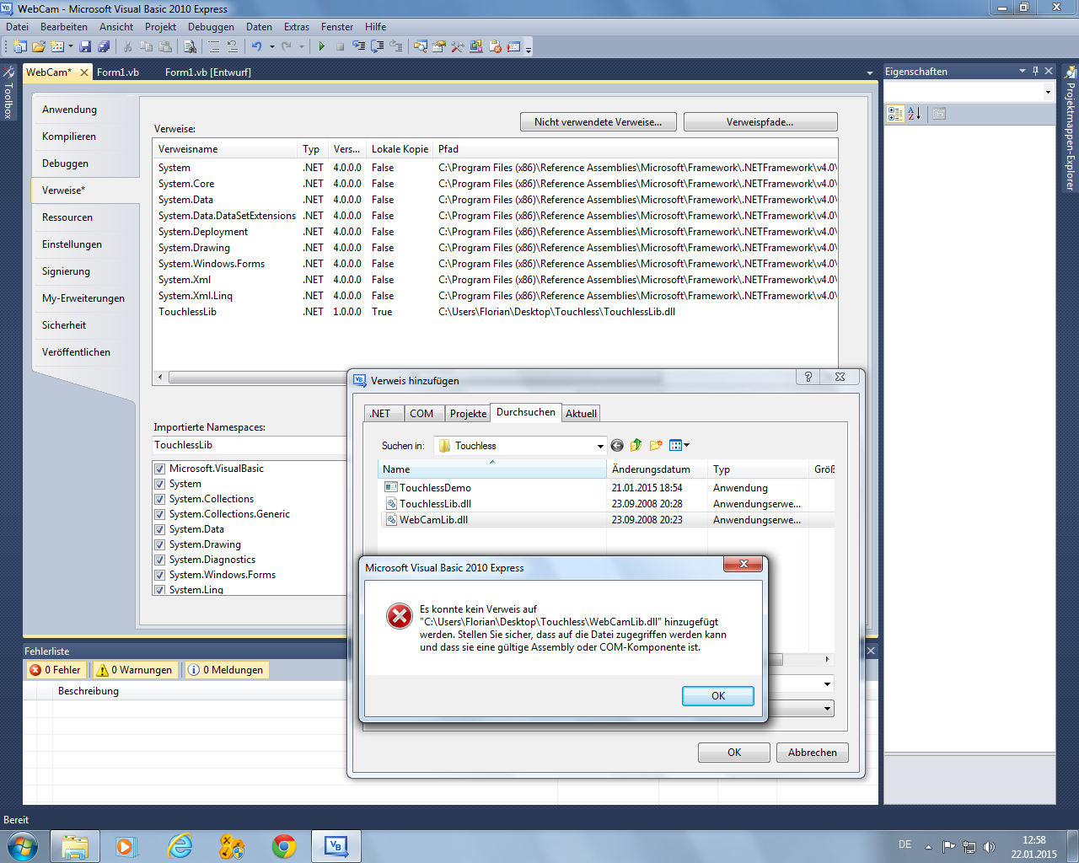Open the active documents list dropdown
The image size is (1079, 863).
(870, 73)
